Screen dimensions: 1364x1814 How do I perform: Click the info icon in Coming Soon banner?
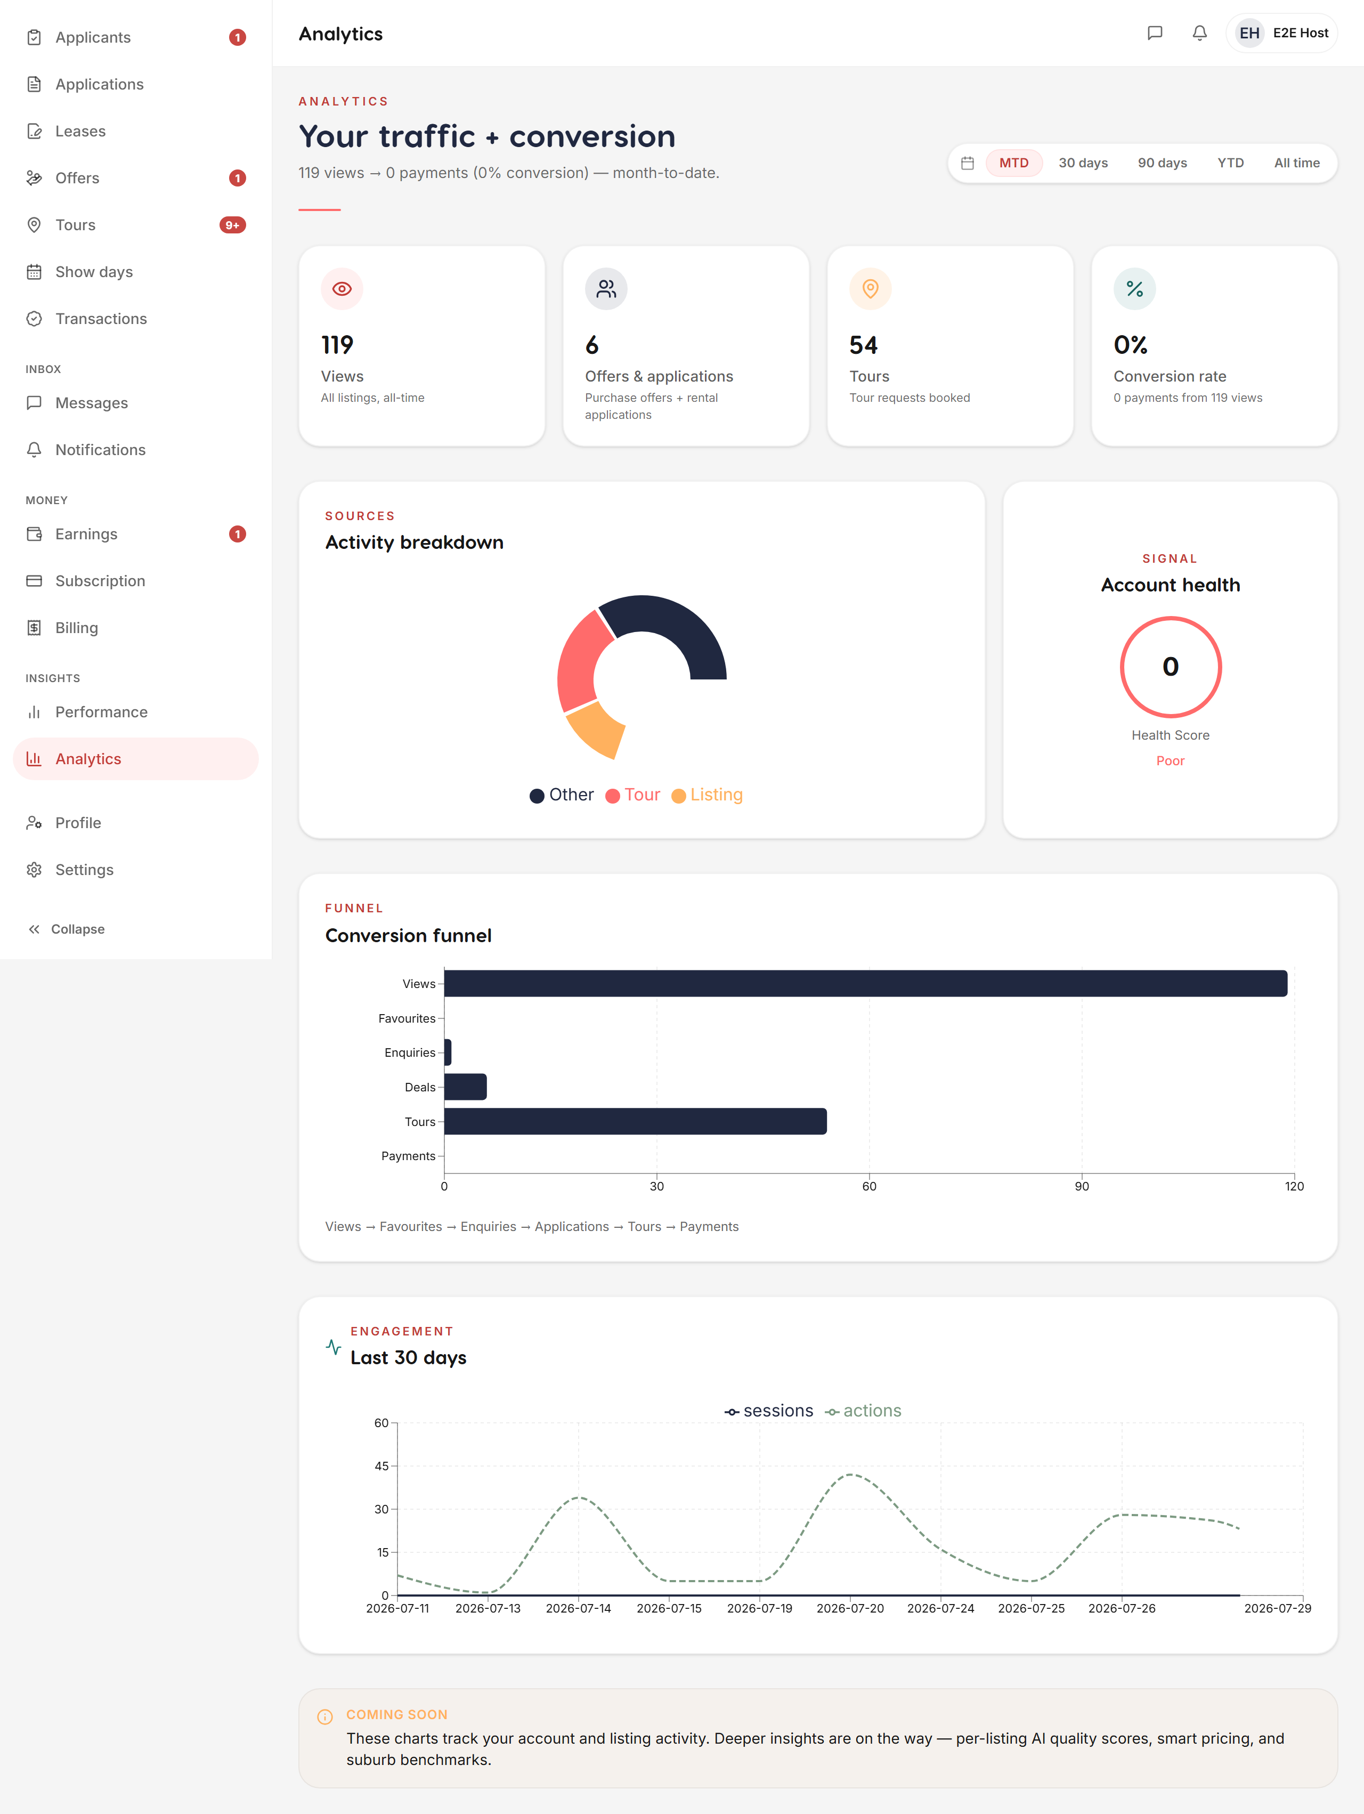324,1716
